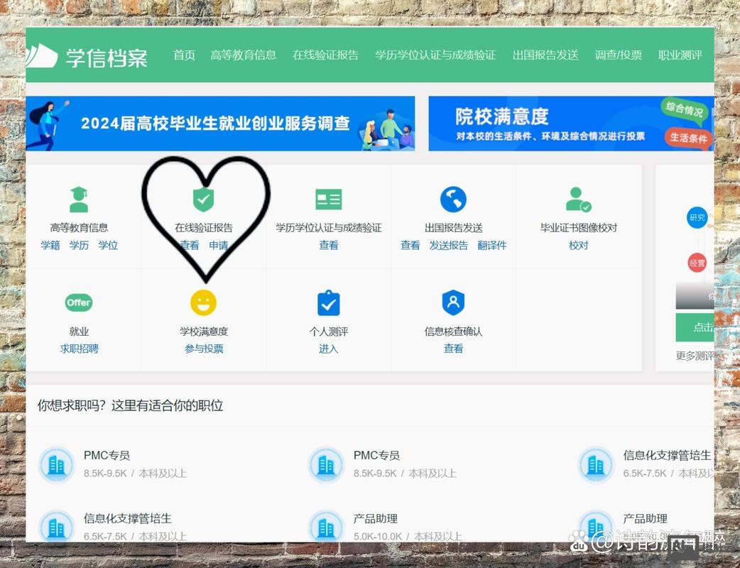Click the 信息核查确认 profile icon
Image resolution: width=740 pixels, height=568 pixels.
pos(453,302)
